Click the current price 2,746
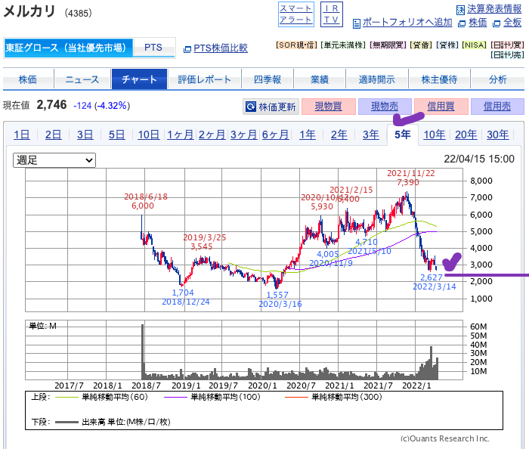 51,105
